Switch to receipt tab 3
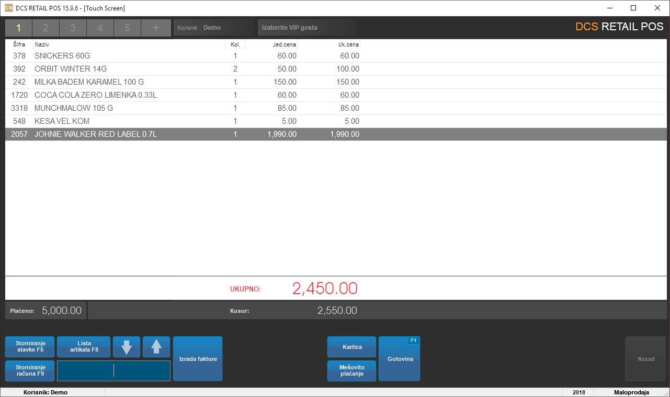670x397 pixels. 73,28
